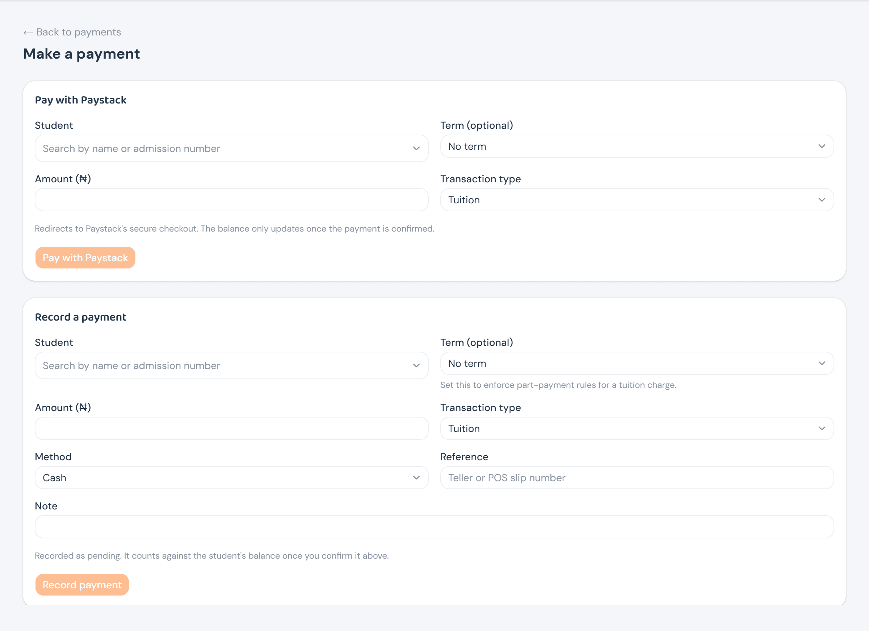The image size is (869, 631).
Task: Open Term dropdown in Record a payment section
Action: [x=637, y=363]
